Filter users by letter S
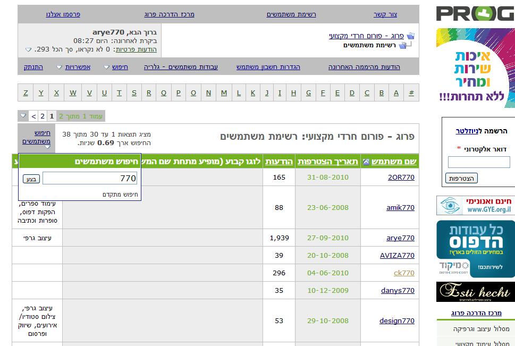This screenshot has width=515, height=346. [134, 93]
